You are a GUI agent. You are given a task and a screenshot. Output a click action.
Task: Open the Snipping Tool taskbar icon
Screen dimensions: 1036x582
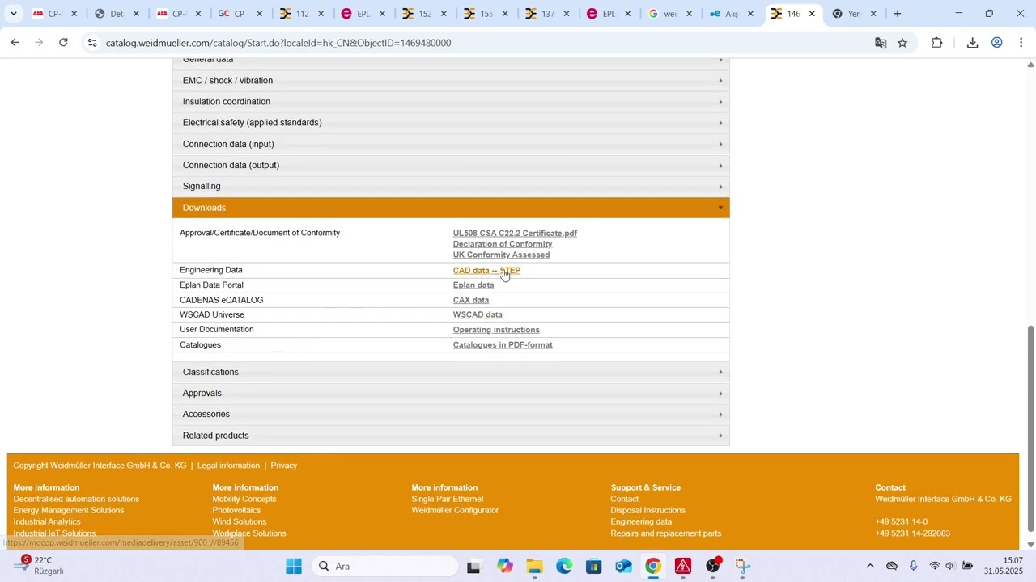(743, 567)
